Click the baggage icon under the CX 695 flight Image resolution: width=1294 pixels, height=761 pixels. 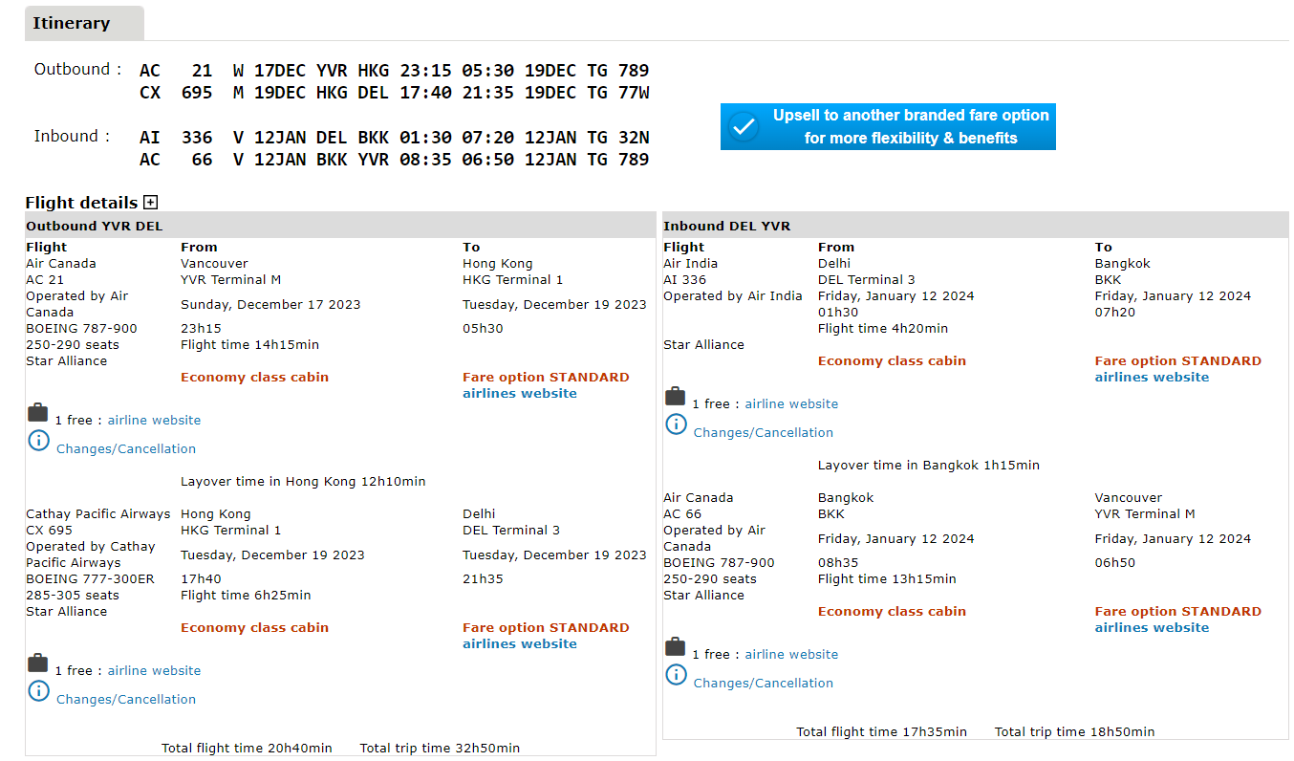(37, 663)
